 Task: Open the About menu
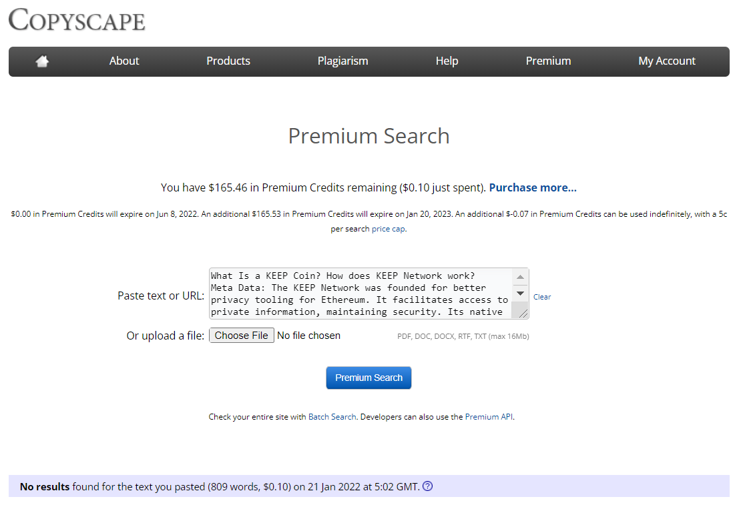click(124, 61)
